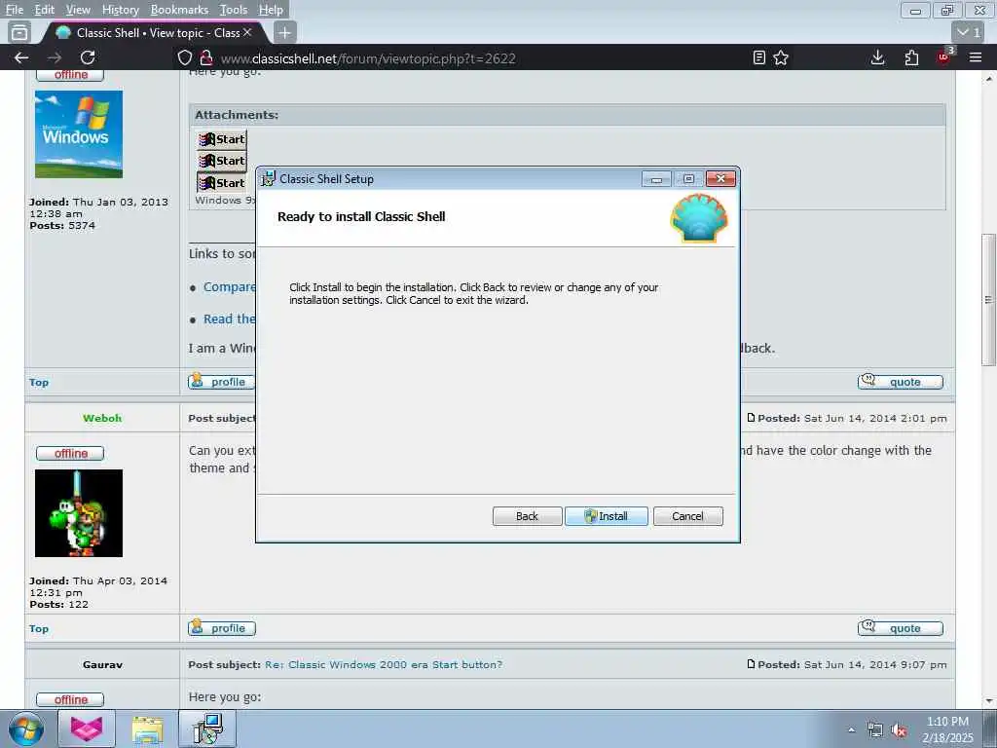This screenshot has width=997, height=748.
Task: Open the History menu
Action: pos(120,10)
